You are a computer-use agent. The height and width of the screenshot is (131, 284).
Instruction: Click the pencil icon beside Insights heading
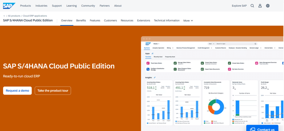(x=154, y=77)
